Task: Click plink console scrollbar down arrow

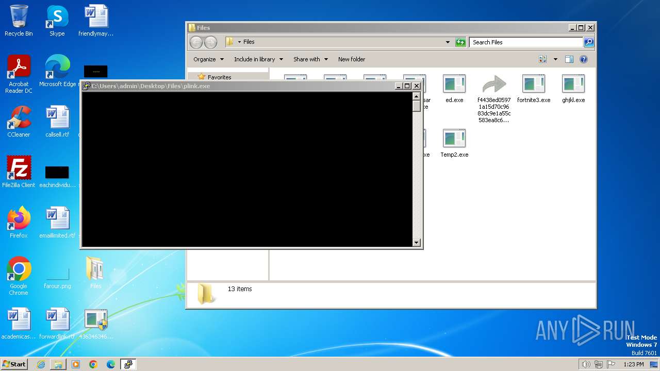Action: pyautogui.click(x=417, y=243)
